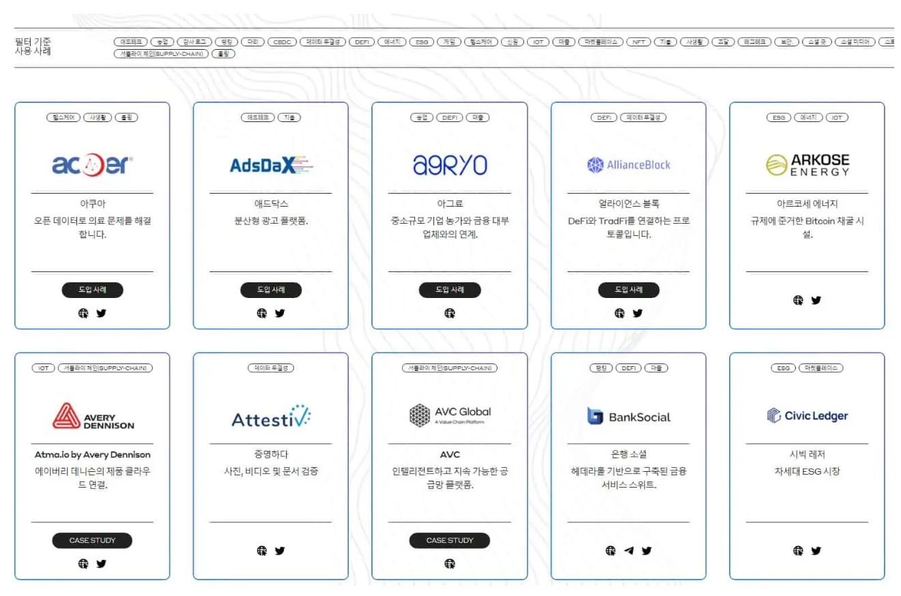Open the 도입 사례 button on the 애드닥스 card
Viewport: 901px width, 596px height.
click(x=271, y=290)
